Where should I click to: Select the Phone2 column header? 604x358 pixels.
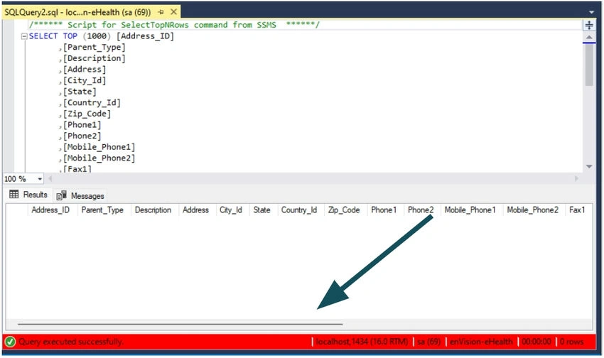tap(421, 210)
